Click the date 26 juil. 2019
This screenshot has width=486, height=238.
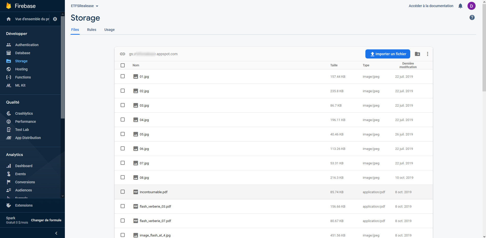pyautogui.click(x=404, y=134)
